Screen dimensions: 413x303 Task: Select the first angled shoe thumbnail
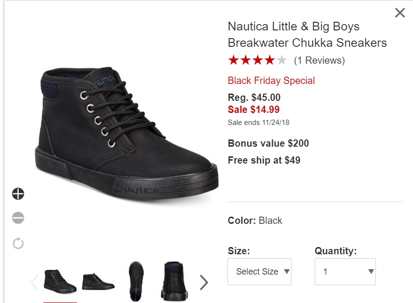tap(60, 282)
